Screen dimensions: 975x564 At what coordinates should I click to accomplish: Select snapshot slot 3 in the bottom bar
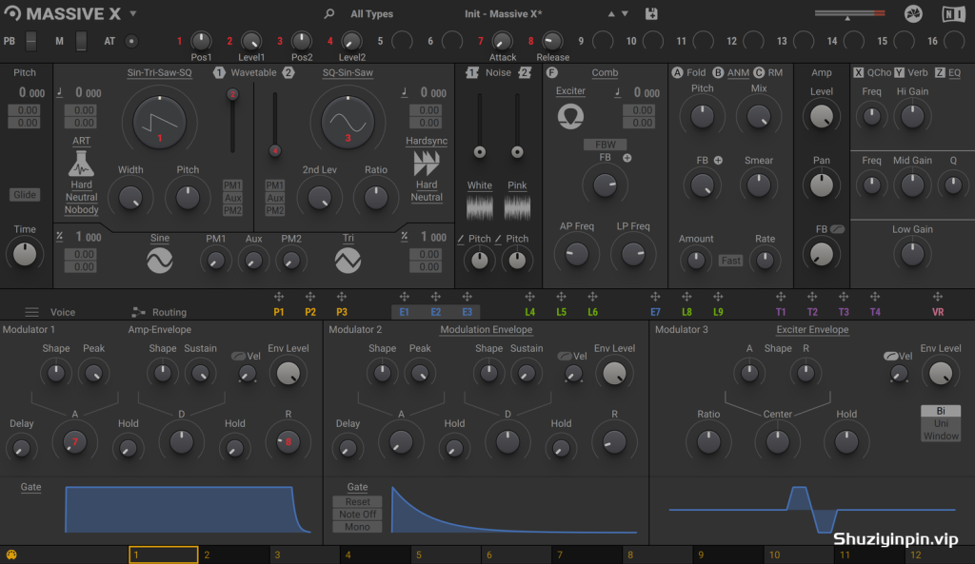coord(305,554)
